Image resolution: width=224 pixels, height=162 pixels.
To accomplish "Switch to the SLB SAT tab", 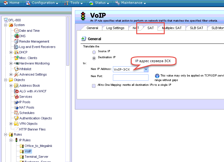I will pyautogui.click(x=196, y=28).
